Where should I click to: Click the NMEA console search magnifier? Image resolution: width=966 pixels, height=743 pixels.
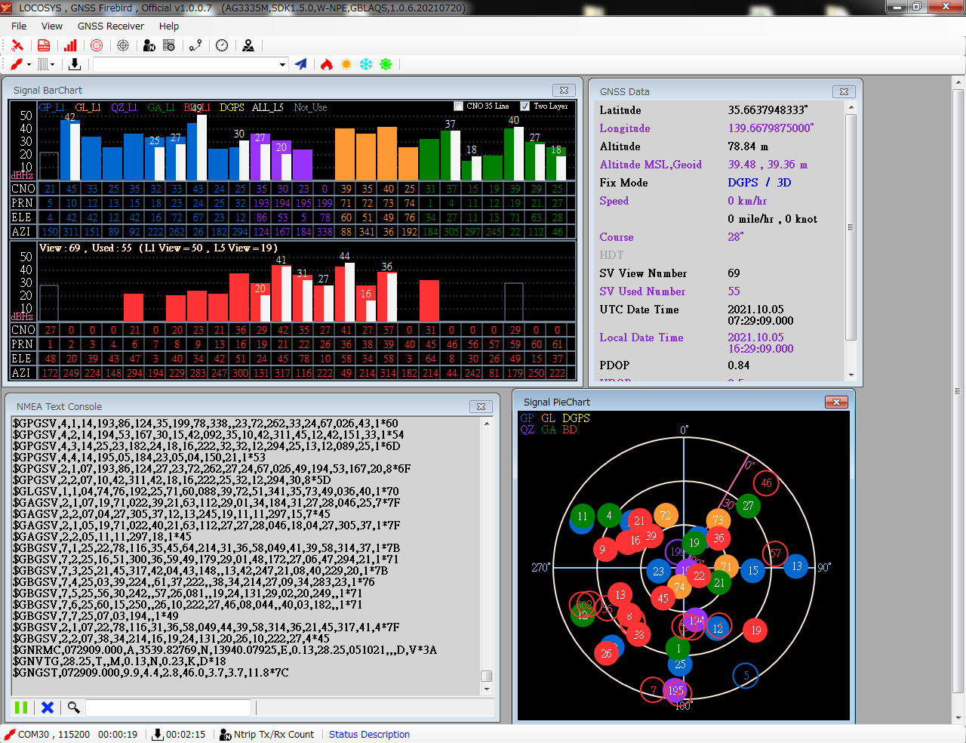point(73,708)
